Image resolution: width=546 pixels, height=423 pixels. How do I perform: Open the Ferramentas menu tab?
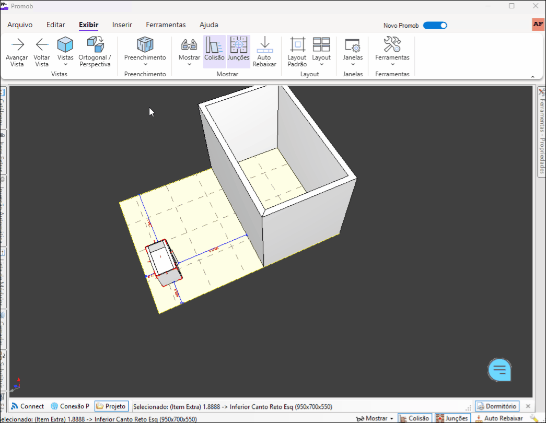pyautogui.click(x=166, y=25)
